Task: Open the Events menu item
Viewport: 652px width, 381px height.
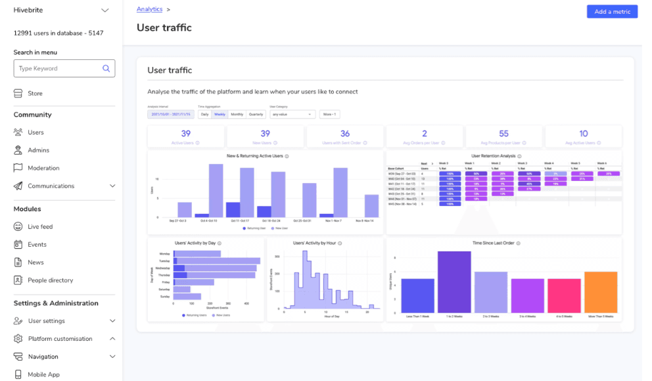Action: [x=37, y=244]
